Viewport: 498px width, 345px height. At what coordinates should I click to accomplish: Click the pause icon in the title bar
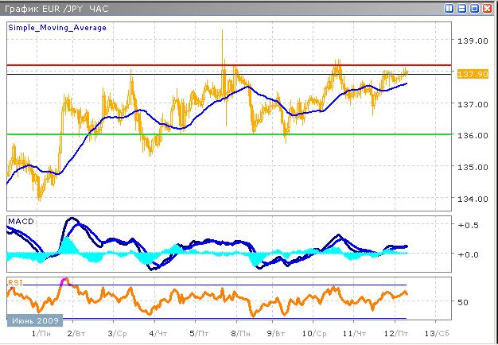point(449,8)
